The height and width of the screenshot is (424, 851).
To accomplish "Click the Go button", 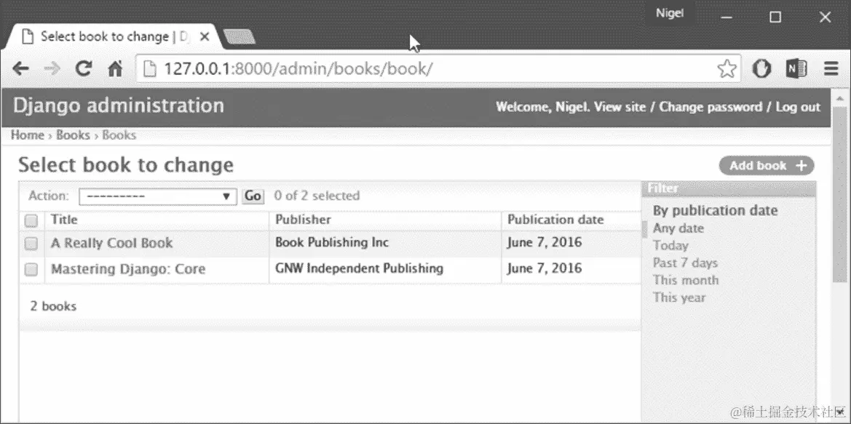I will (253, 196).
